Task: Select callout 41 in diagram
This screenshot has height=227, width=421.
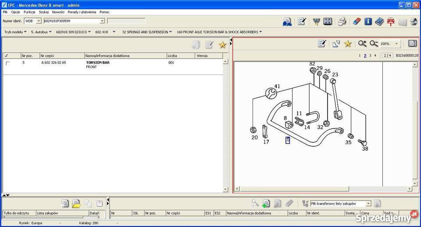Action: tap(277, 86)
